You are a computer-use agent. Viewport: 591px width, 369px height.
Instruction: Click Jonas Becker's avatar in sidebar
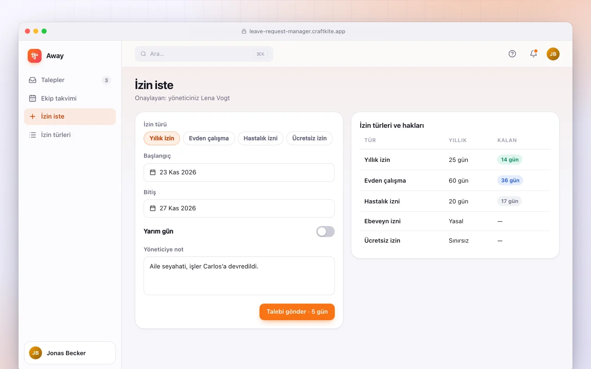(36, 353)
